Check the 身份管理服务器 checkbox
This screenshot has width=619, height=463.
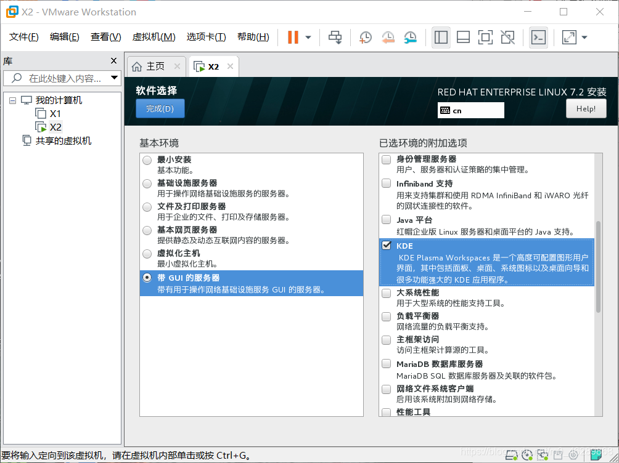(x=387, y=159)
